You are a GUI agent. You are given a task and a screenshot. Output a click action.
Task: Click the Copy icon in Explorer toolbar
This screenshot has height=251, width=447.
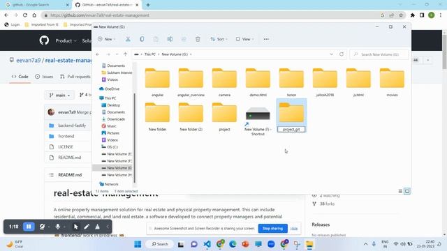pyautogui.click(x=142, y=39)
